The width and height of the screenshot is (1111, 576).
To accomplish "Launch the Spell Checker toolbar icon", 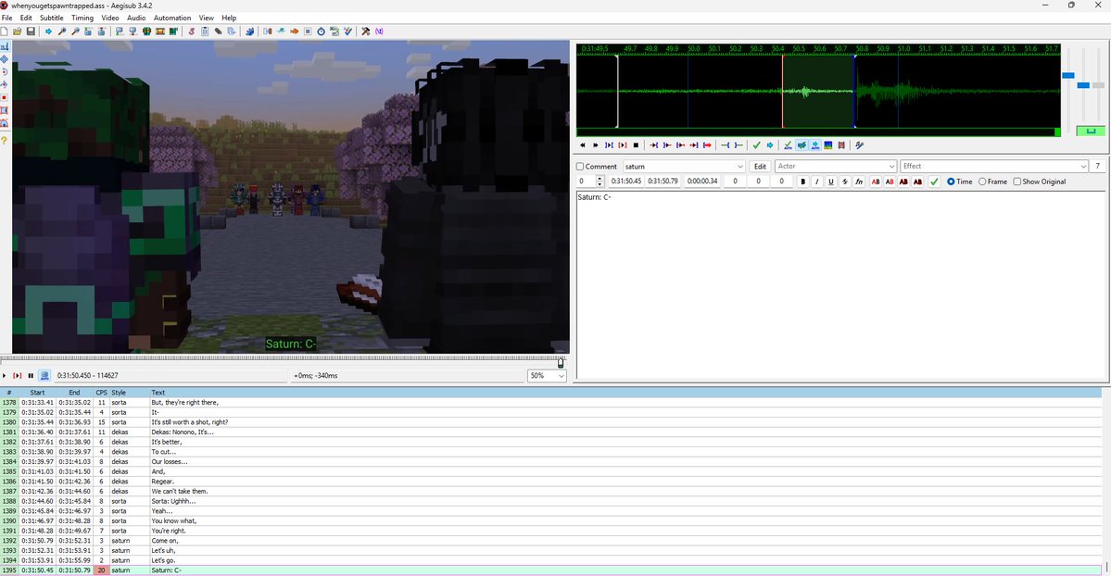I will coord(347,31).
